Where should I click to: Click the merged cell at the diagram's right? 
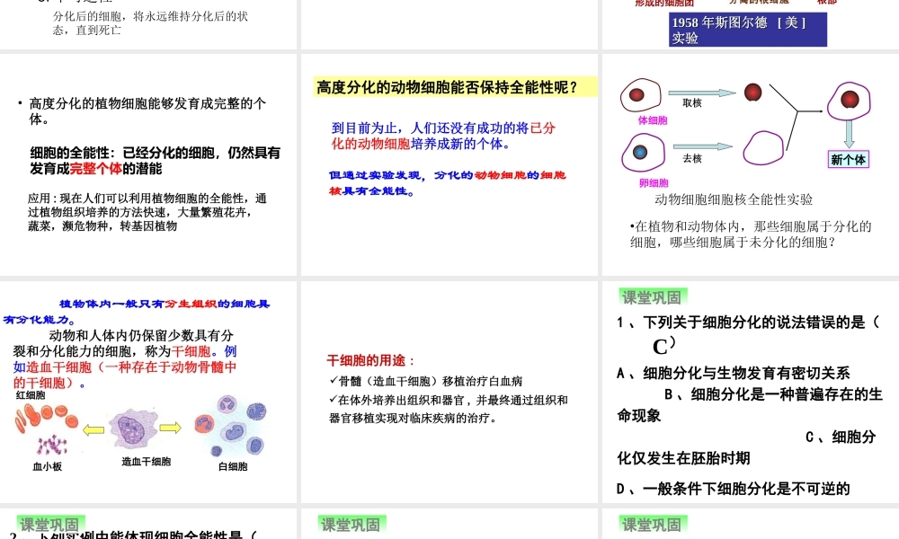(850, 101)
